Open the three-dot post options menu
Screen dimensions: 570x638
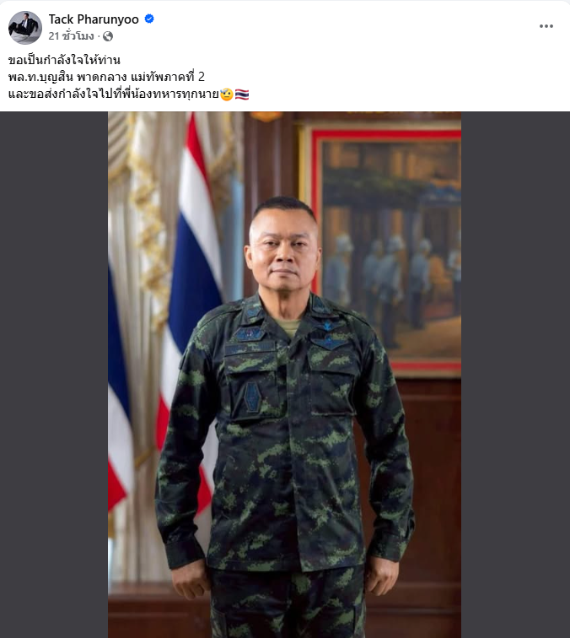click(x=546, y=26)
